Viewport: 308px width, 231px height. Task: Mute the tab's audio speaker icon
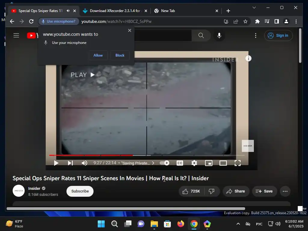point(68,11)
